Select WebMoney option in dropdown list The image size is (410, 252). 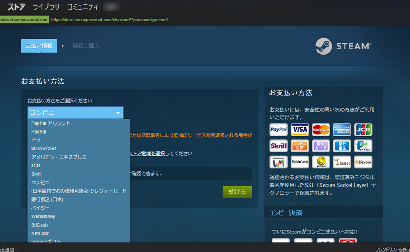point(43,216)
